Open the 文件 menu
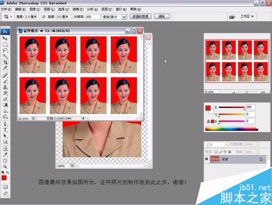272x205 pixels. [x=6, y=9]
